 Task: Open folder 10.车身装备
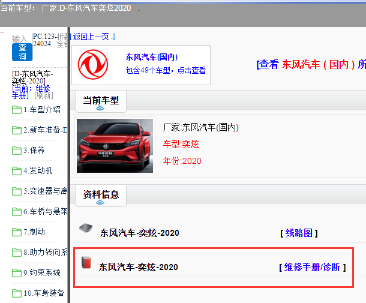pos(44,293)
